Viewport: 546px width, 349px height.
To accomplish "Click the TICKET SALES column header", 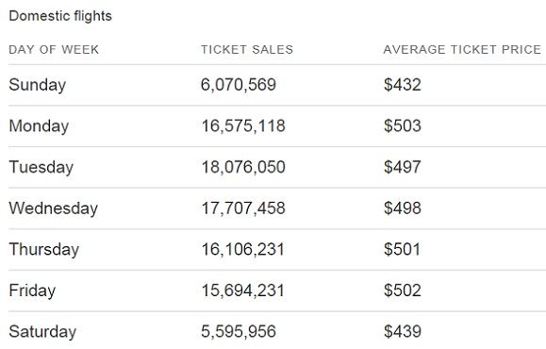I will pyautogui.click(x=247, y=49).
